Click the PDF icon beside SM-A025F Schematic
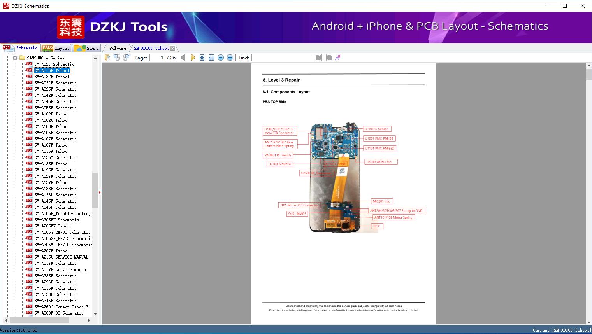 [29, 89]
